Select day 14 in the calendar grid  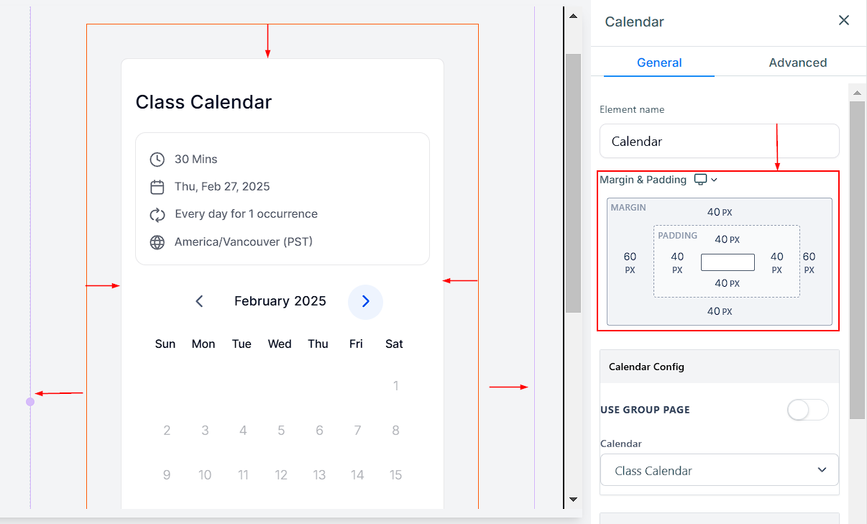click(357, 475)
